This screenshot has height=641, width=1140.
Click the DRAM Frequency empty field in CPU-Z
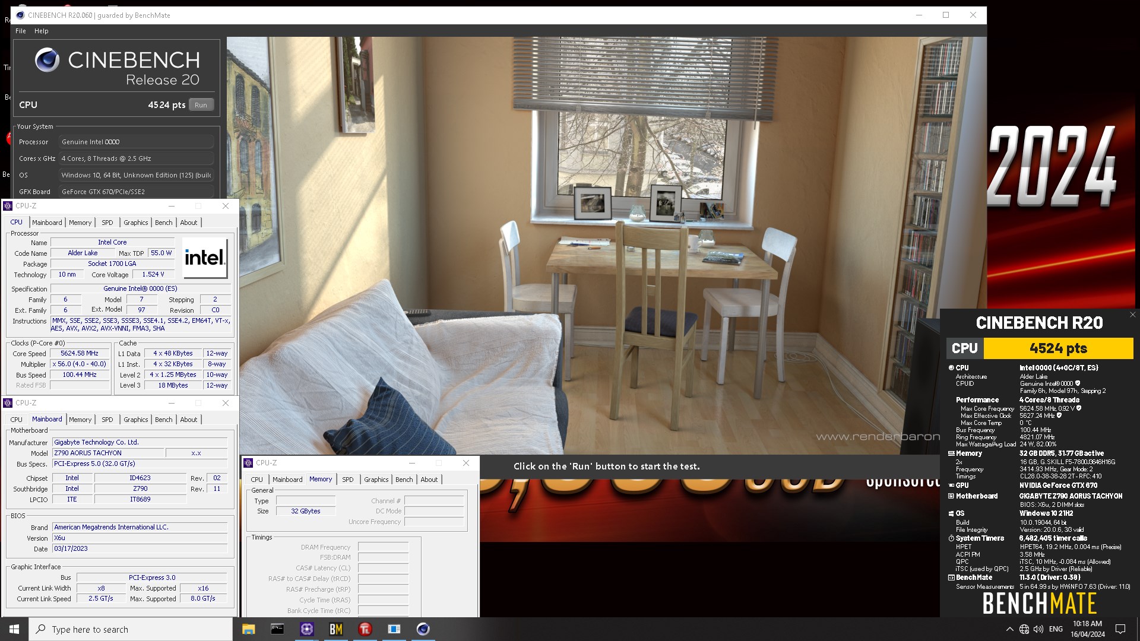(383, 547)
